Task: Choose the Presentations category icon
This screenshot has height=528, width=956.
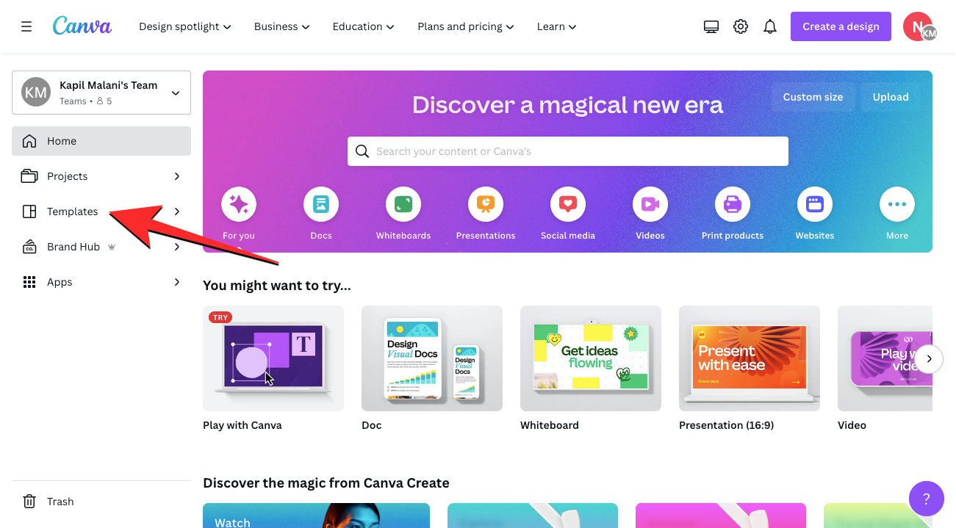Action: click(486, 204)
